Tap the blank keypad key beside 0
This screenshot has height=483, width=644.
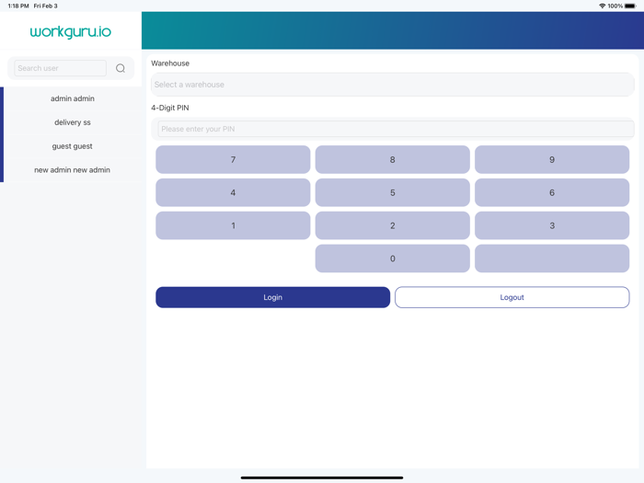tap(552, 259)
